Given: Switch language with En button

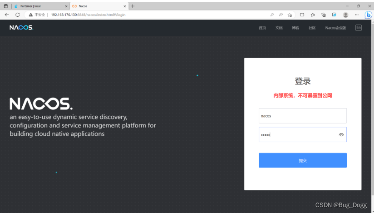Looking at the screenshot, I should [358, 28].
